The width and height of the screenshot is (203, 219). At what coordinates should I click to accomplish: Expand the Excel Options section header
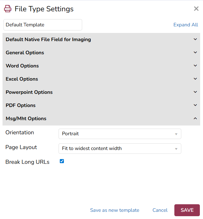pos(101,79)
